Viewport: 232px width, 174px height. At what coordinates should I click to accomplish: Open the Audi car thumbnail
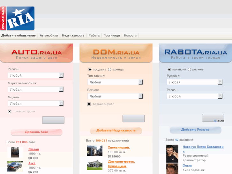click(x=15, y=166)
